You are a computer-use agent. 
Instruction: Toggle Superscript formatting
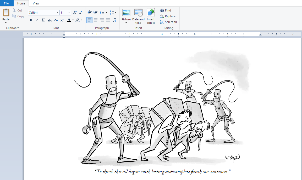62,20
